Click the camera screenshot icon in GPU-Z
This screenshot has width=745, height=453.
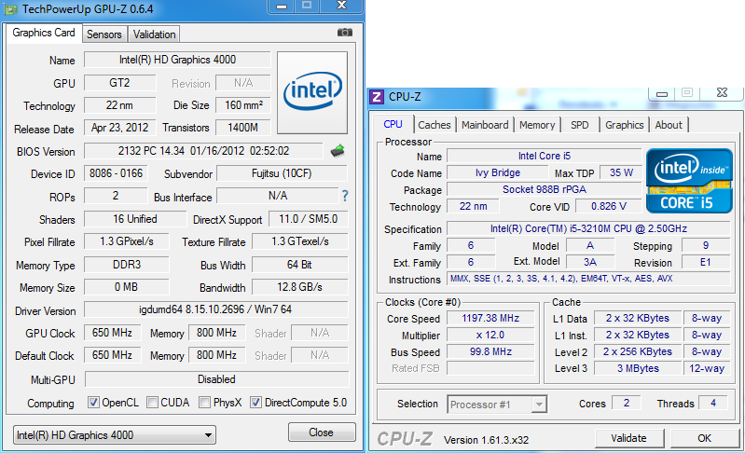click(x=345, y=33)
